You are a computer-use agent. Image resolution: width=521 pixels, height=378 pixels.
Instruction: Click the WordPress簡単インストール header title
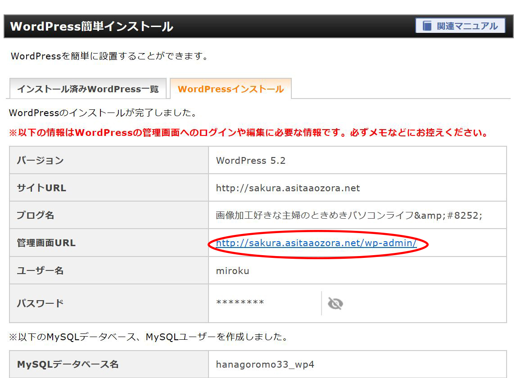pos(92,26)
